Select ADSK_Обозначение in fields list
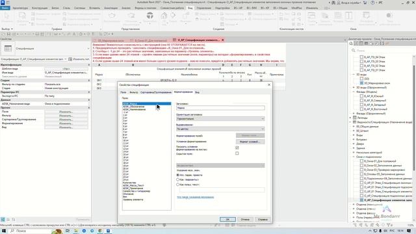The height and width of the screenshot is (234, 416). click(x=134, y=107)
